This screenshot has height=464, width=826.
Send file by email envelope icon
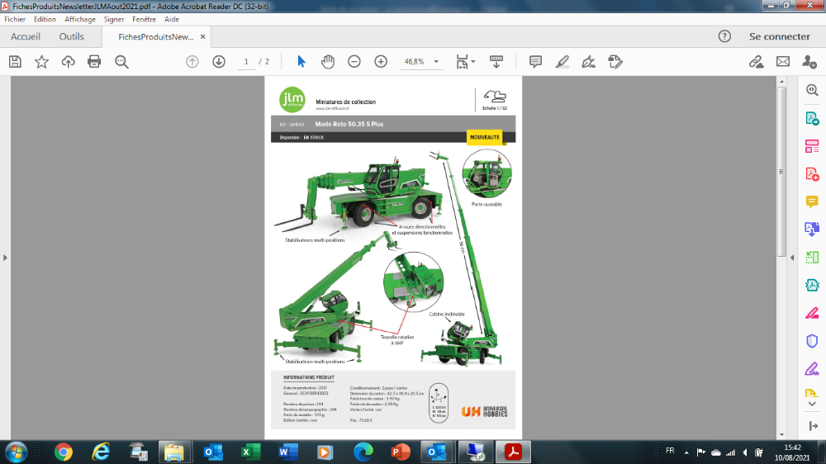(782, 62)
